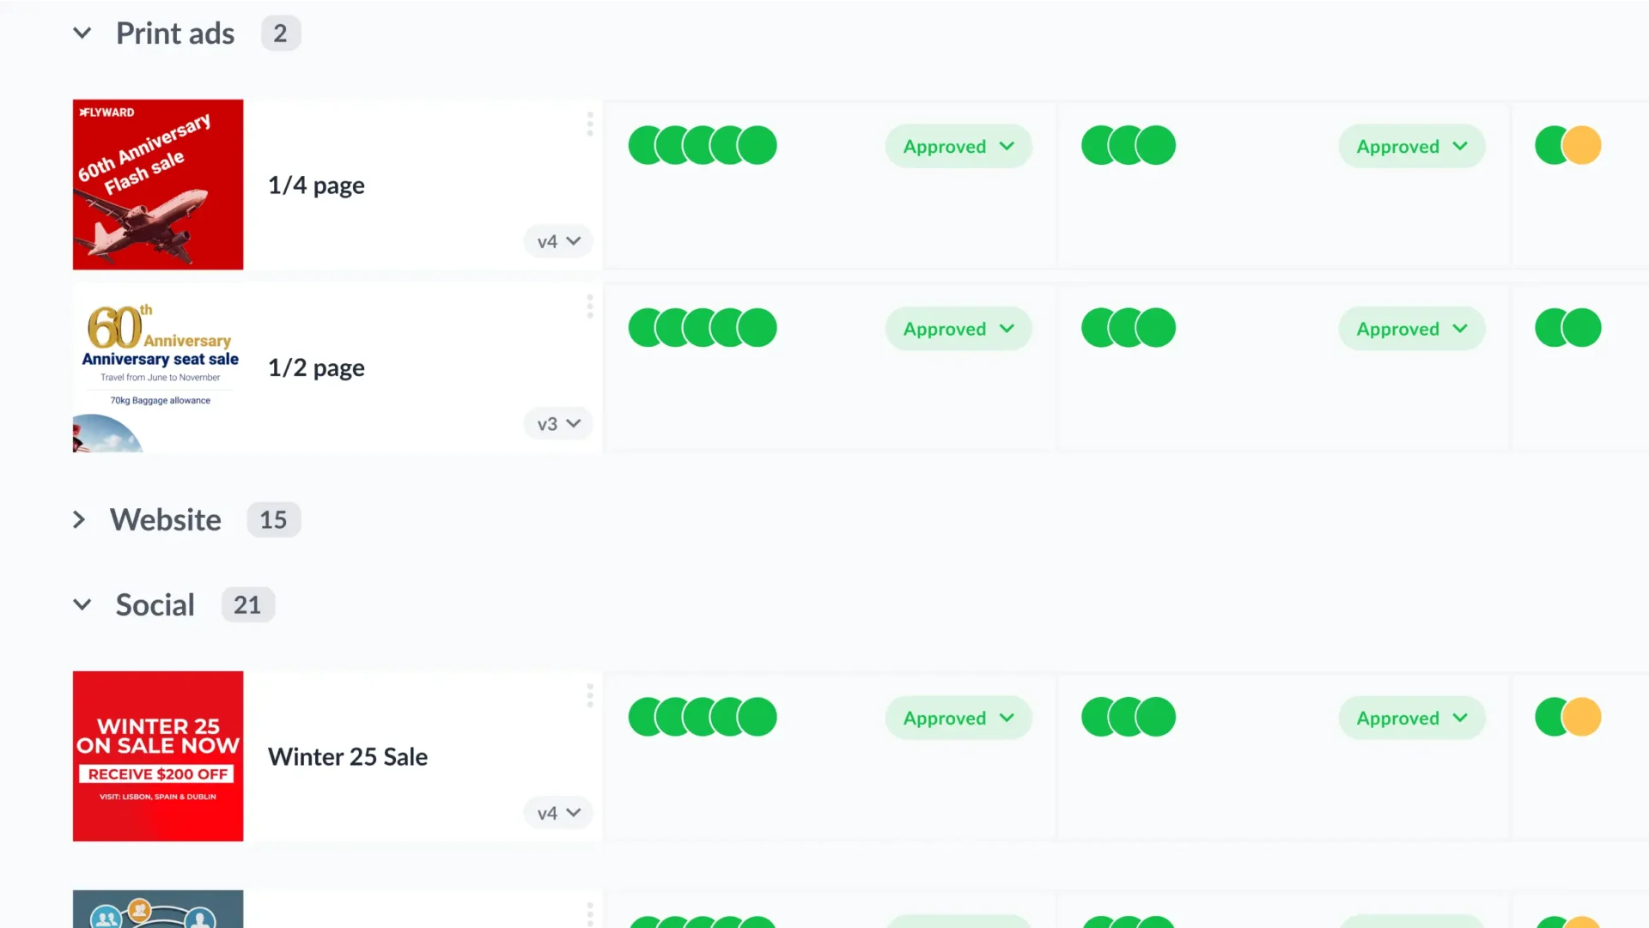Click the orange status indicator on Winter 25 Sale
The height and width of the screenshot is (928, 1649).
[x=1585, y=717]
